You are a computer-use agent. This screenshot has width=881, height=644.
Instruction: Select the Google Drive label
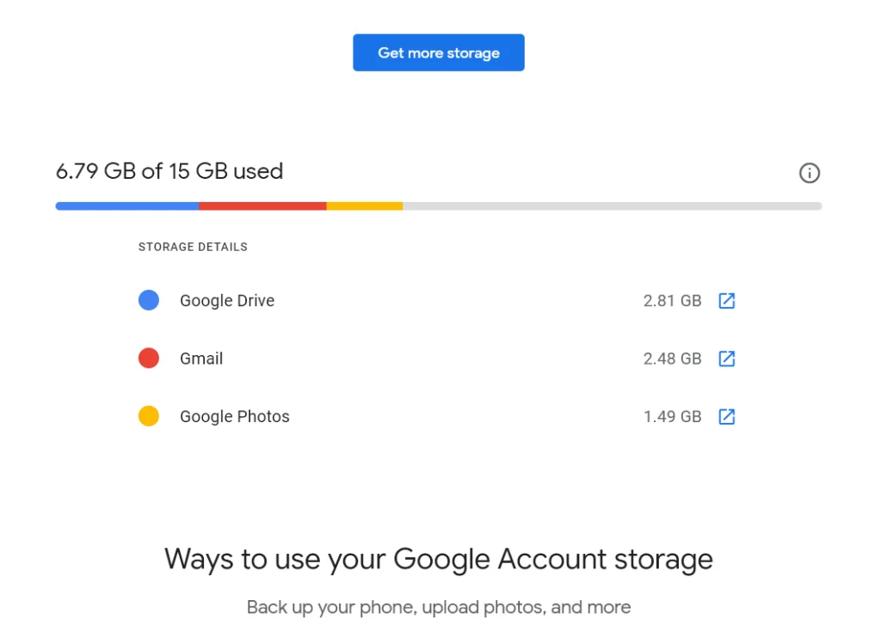coord(227,301)
